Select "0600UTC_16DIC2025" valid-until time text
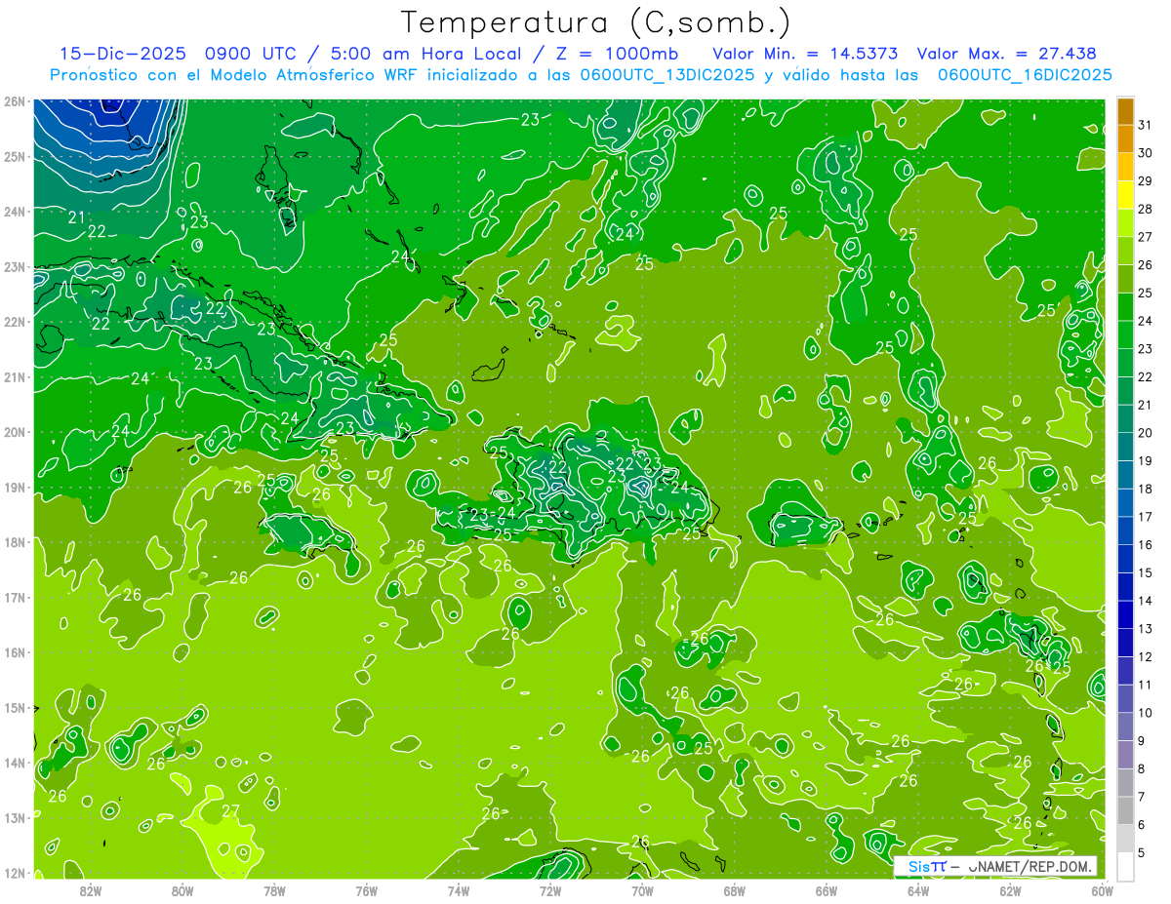Viewport: 1171px width, 904px height. pos(1025,74)
